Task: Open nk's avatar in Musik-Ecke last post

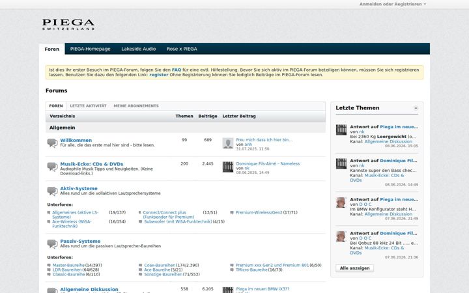Action: (227, 167)
